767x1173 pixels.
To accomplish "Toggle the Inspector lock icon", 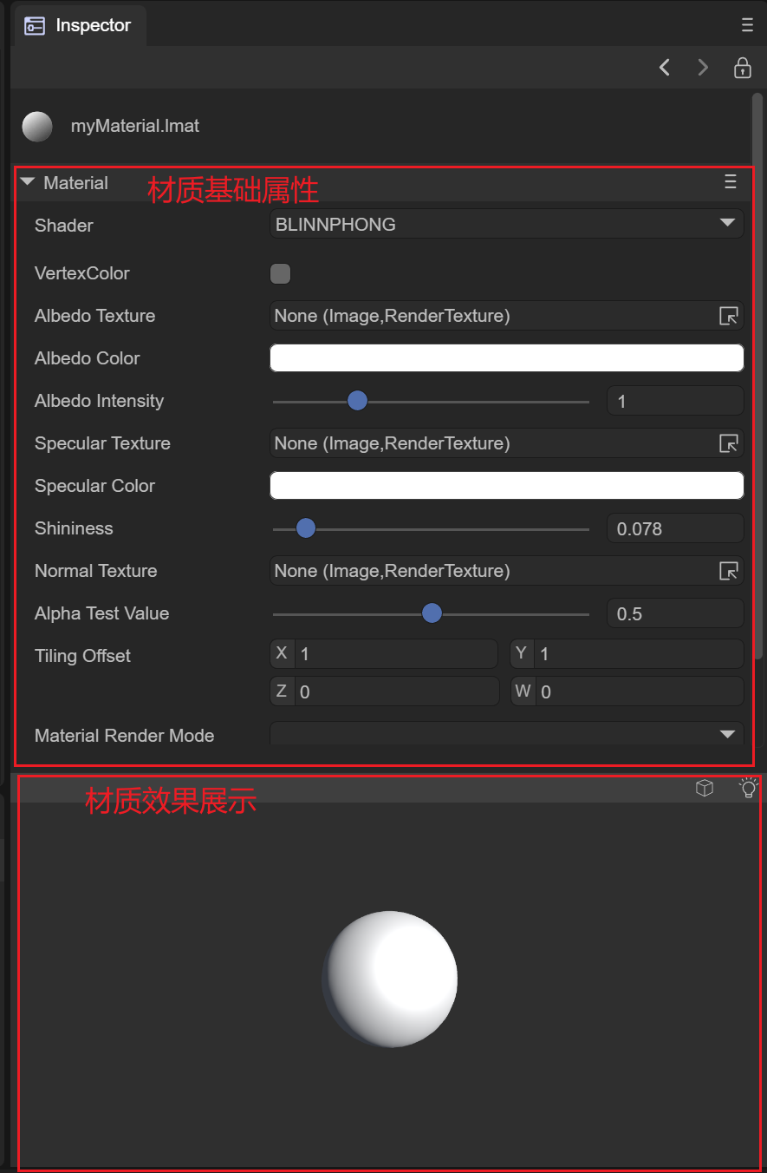I will pos(742,68).
